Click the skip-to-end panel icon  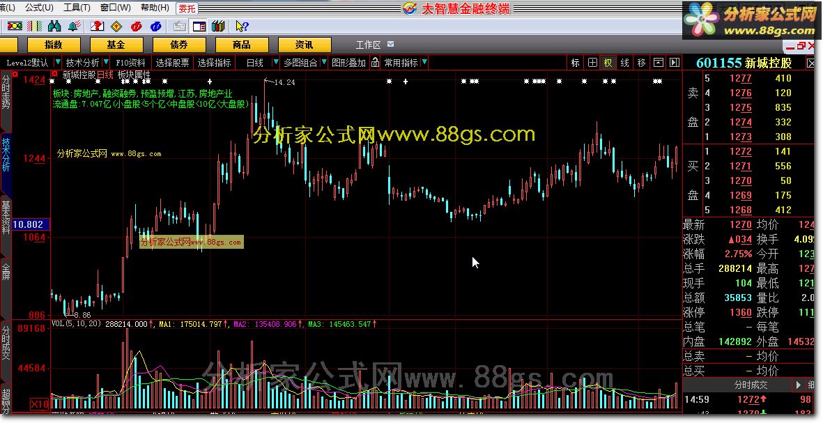point(675,63)
